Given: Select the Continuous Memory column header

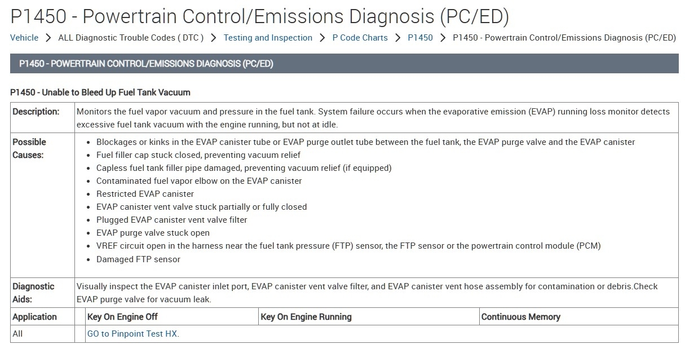Looking at the screenshot, I should click(x=520, y=317).
